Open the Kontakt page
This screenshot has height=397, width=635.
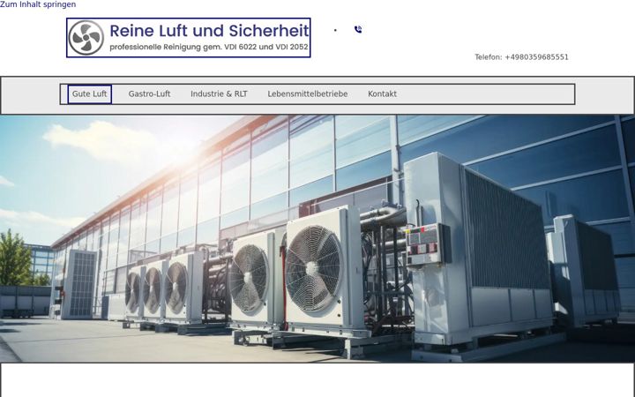click(382, 94)
